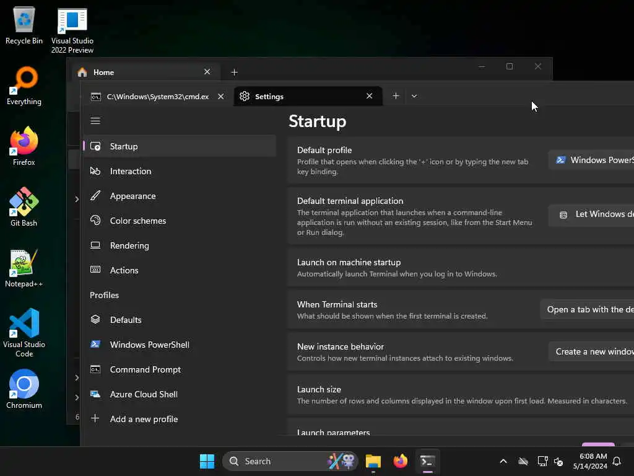Image resolution: width=634 pixels, height=476 pixels.
Task: Open the Default terminal application dropdown
Action: [591, 214]
